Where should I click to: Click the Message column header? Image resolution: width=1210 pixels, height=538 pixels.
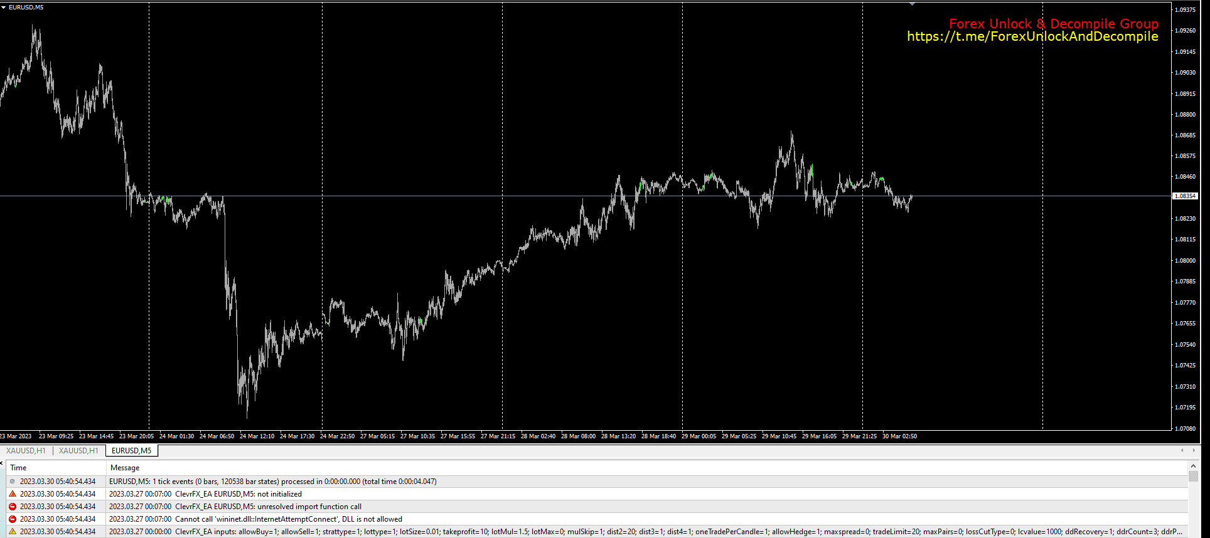(x=125, y=468)
